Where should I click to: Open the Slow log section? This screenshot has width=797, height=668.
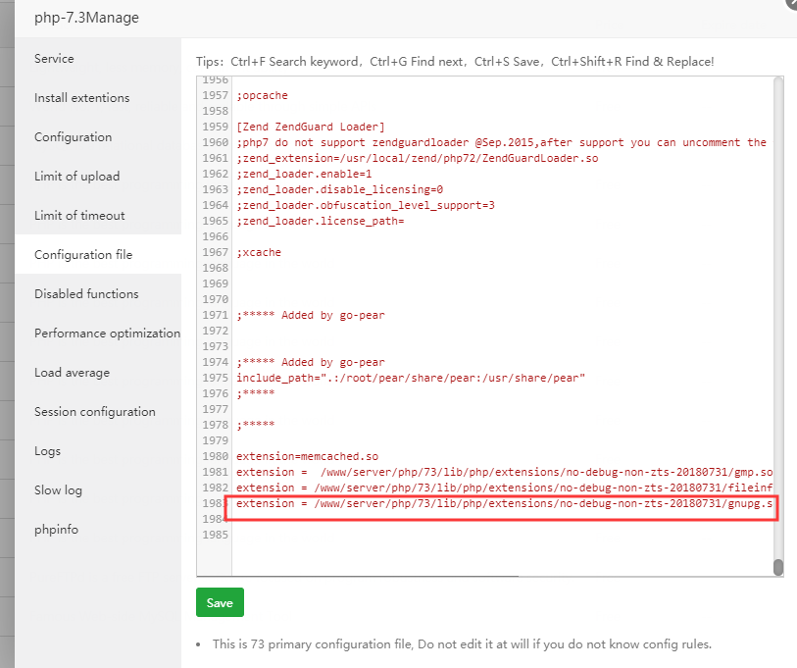[58, 490]
